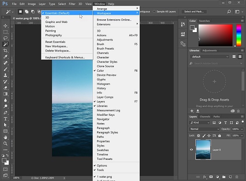
Task: Choose Photography workspace from submenu
Action: pyautogui.click(x=53, y=35)
